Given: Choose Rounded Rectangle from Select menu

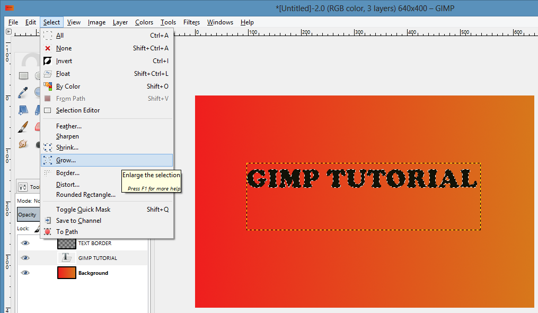Looking at the screenshot, I should (x=107, y=195).
